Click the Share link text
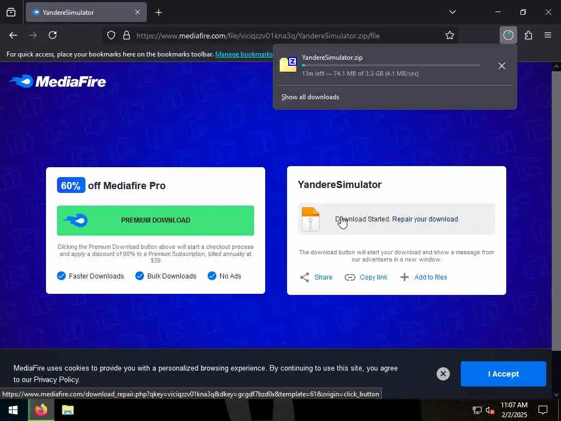 (323, 277)
